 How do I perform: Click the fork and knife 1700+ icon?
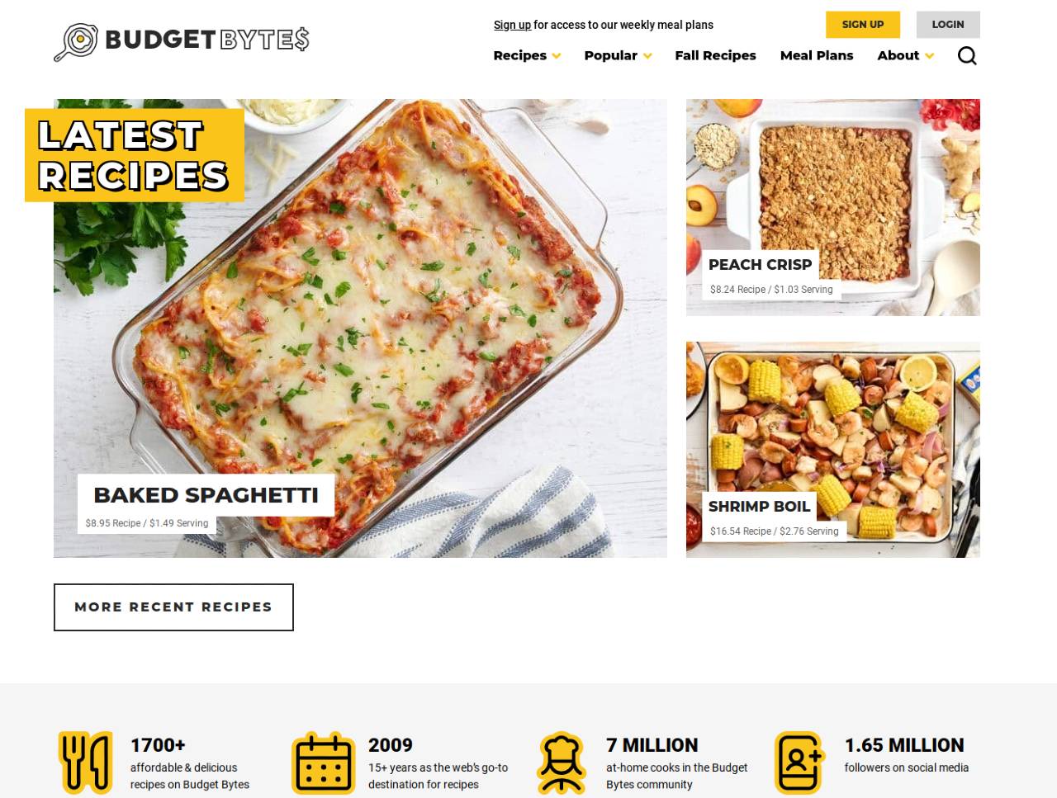pos(86,763)
